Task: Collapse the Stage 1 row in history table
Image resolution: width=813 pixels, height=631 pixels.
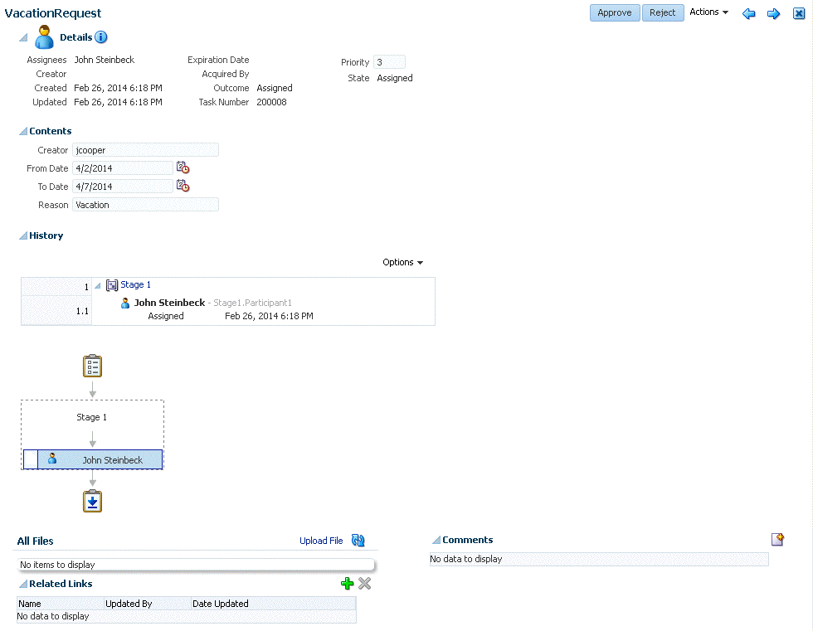Action: point(98,285)
